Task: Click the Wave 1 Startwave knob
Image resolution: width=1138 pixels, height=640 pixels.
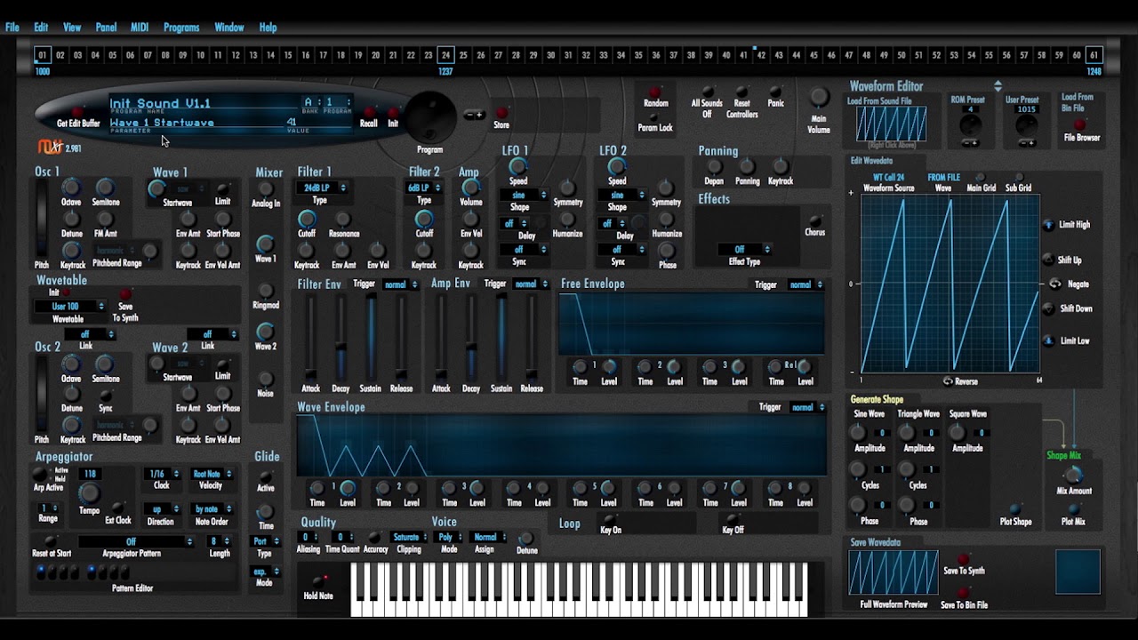Action: coord(156,188)
